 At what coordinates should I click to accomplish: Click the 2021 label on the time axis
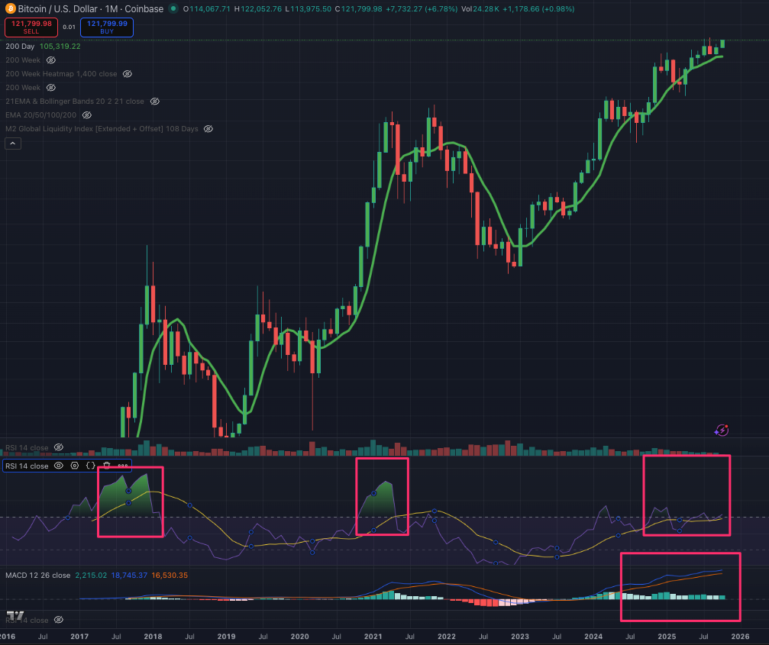(x=373, y=636)
